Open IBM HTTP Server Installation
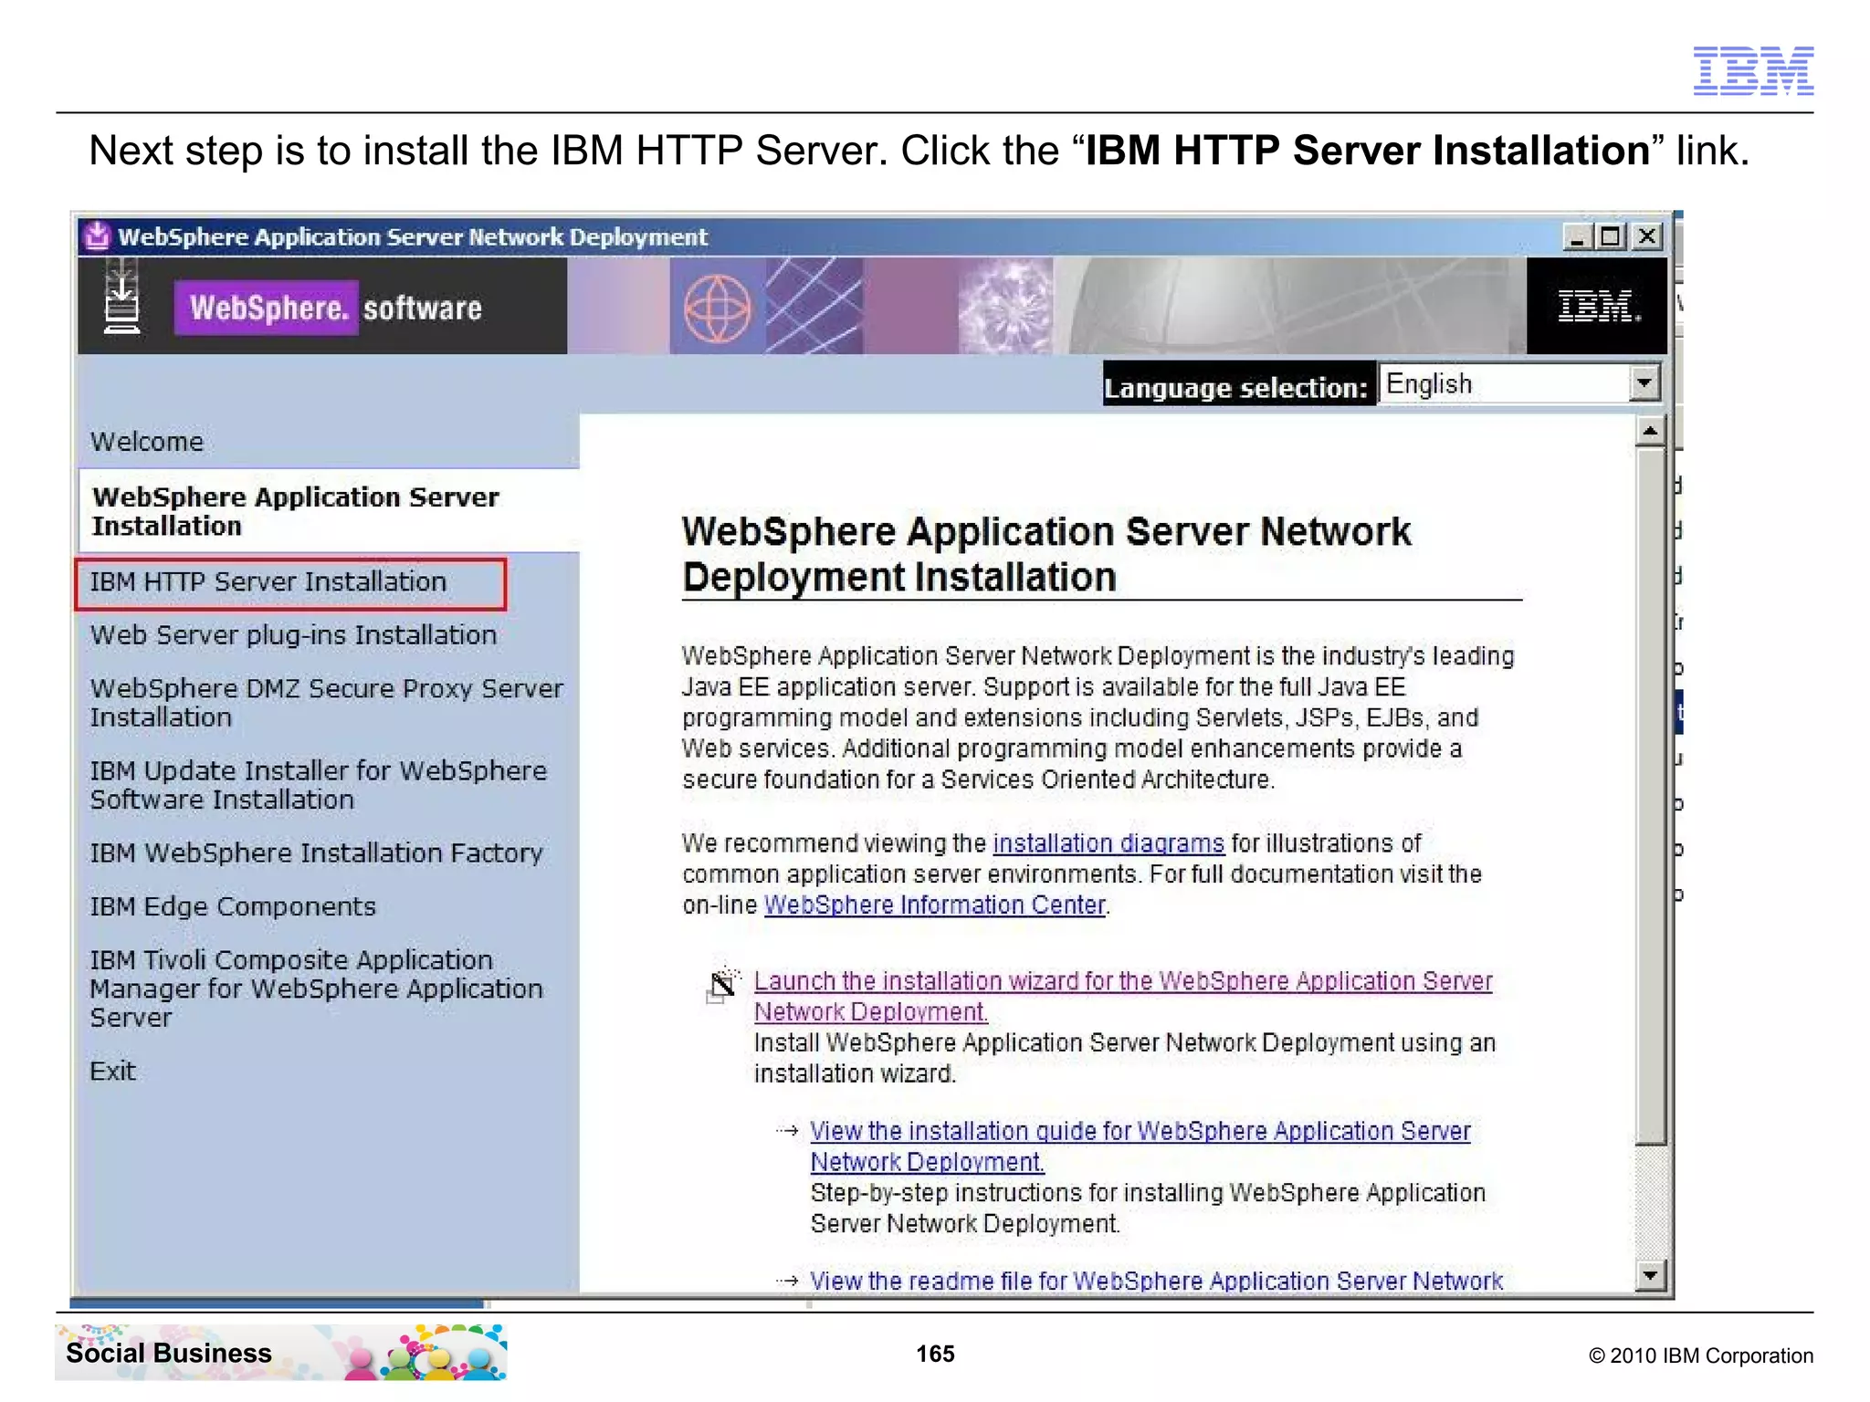1870x1402 pixels. tap(268, 582)
